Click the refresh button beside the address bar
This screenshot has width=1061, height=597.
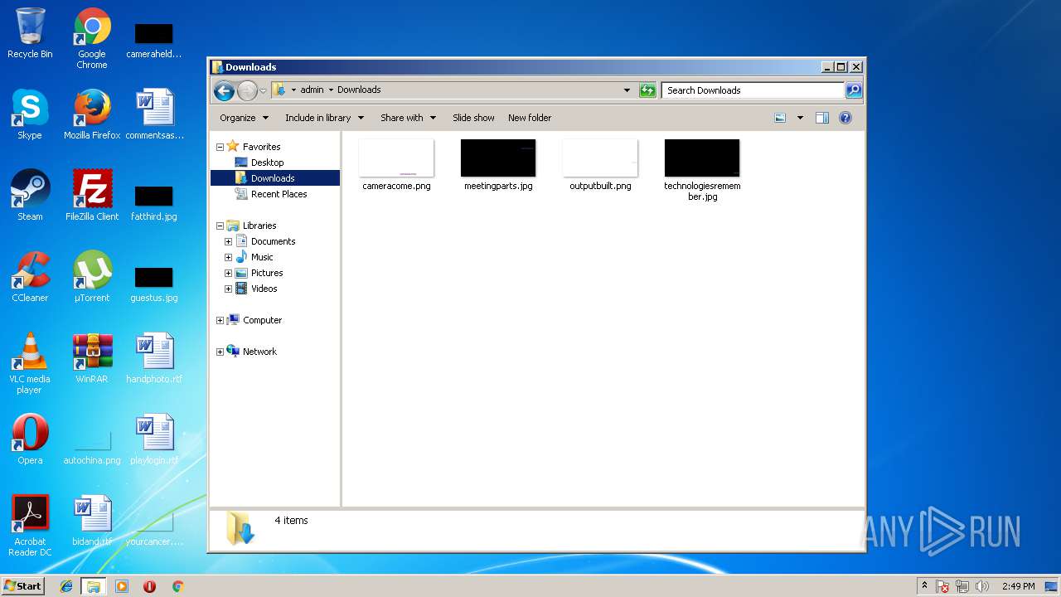[x=648, y=90]
